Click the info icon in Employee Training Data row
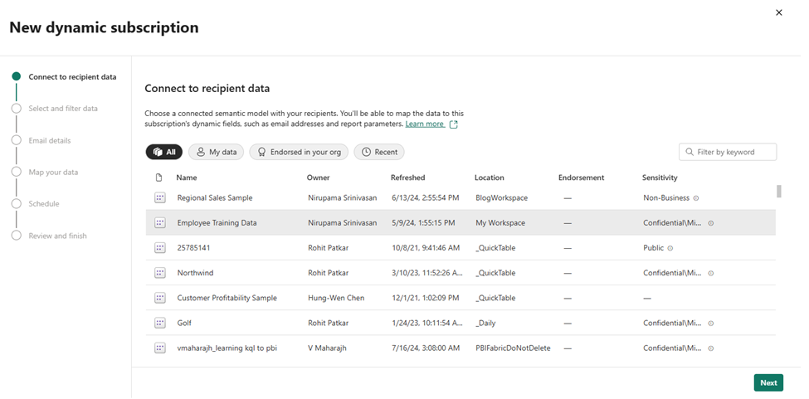The width and height of the screenshot is (809, 399). point(711,223)
